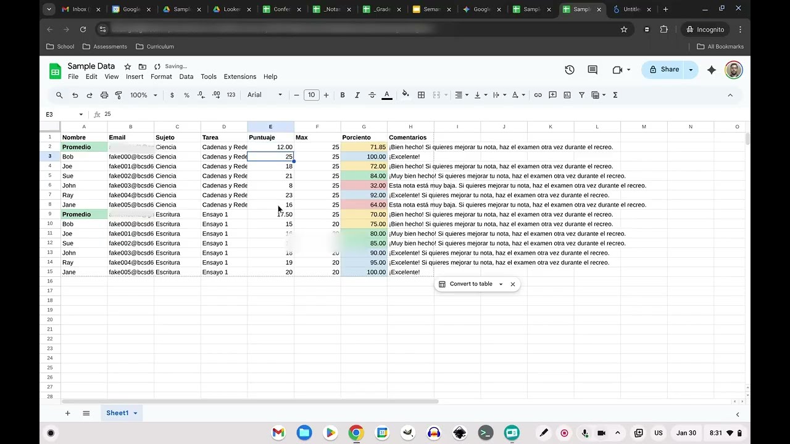Select cell with Porciento 32.00
Screen dimensions: 790x444
(364, 186)
